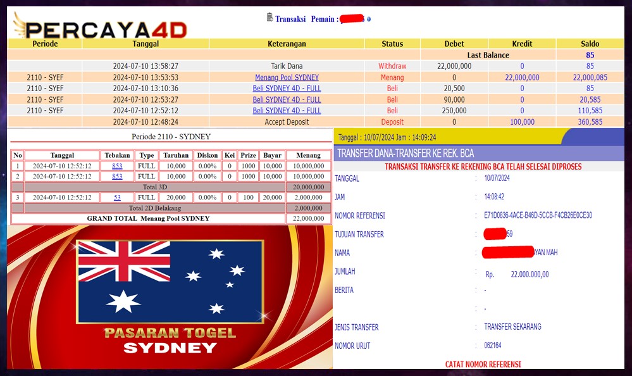Click bet number 53 in row 3
The width and height of the screenshot is (632, 376).
click(x=117, y=197)
